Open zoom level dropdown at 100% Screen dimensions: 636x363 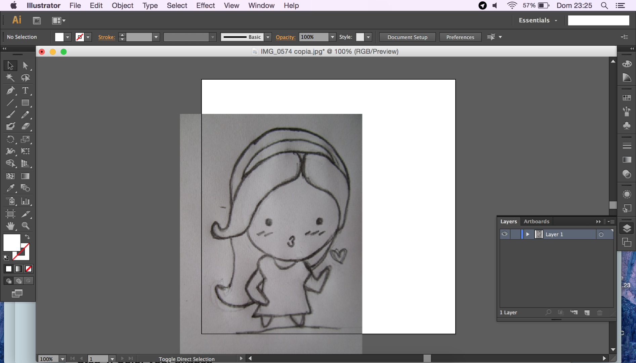tap(62, 359)
